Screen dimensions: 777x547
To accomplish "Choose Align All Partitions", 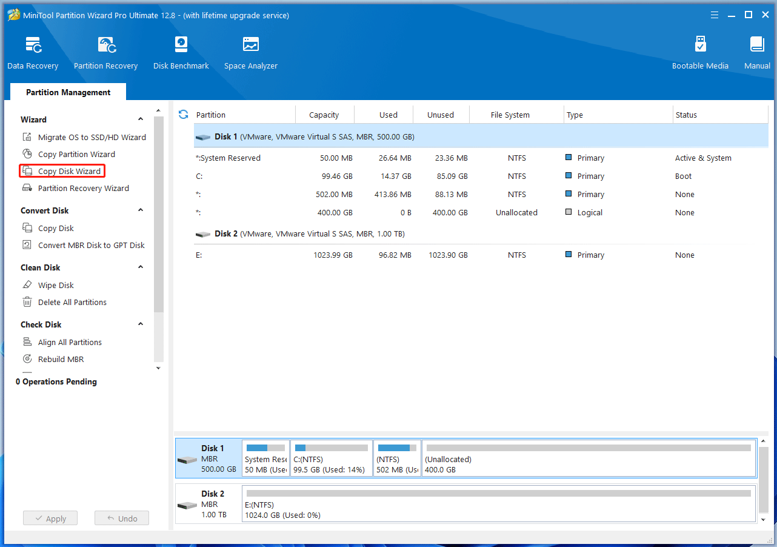I will click(62, 342).
